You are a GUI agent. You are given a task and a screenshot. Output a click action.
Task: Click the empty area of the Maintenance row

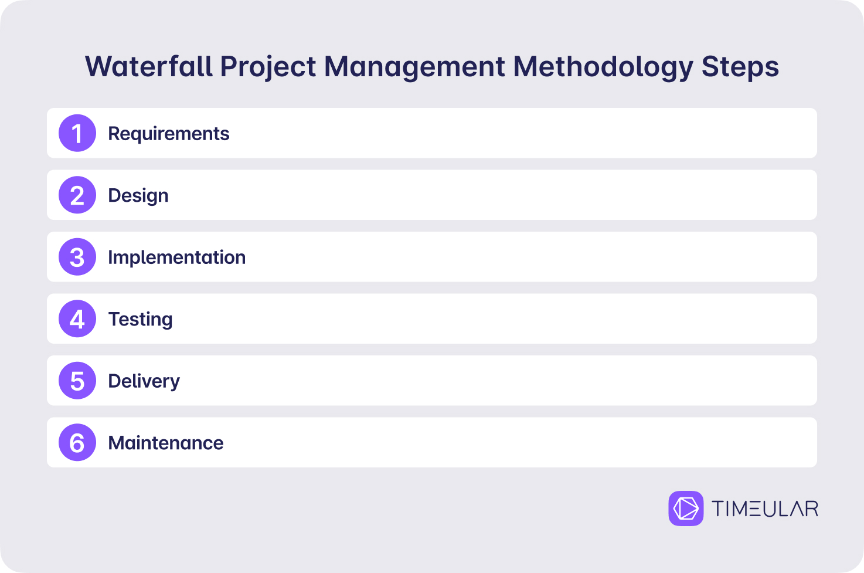click(519, 442)
